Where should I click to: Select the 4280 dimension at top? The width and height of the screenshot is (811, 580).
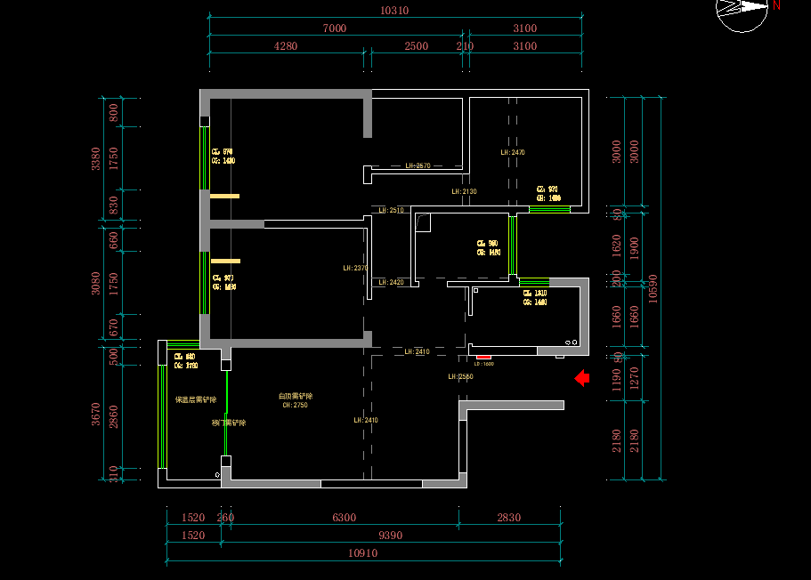pos(285,46)
